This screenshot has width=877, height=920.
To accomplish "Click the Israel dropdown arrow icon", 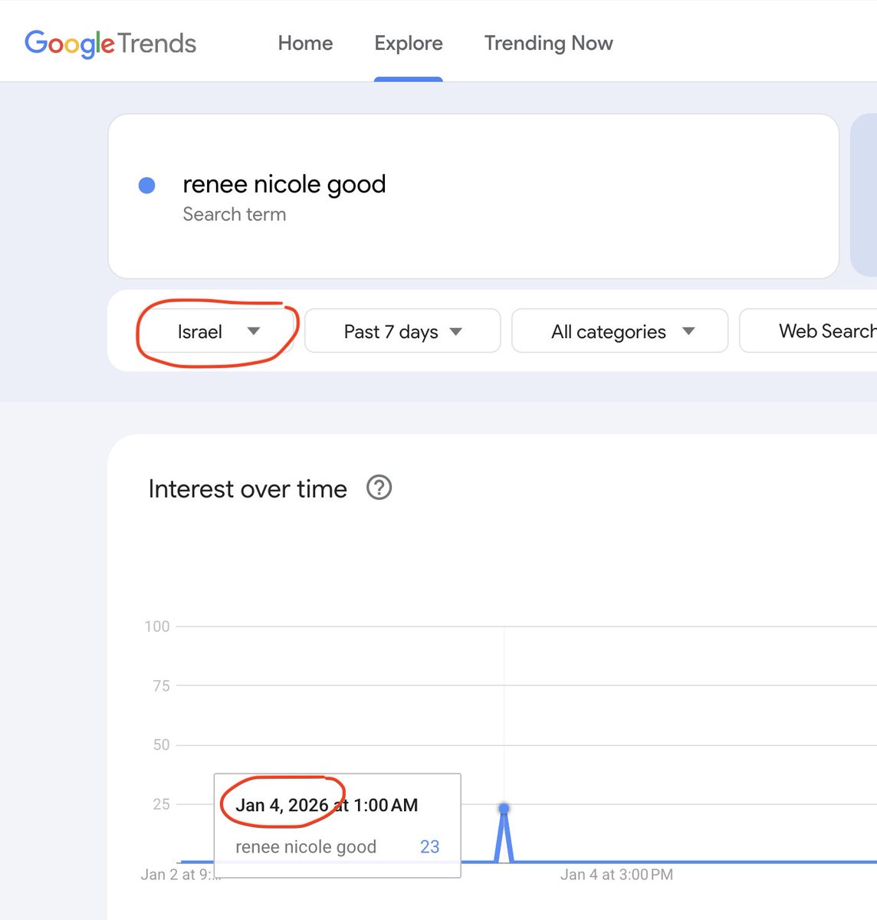I will tap(254, 331).
